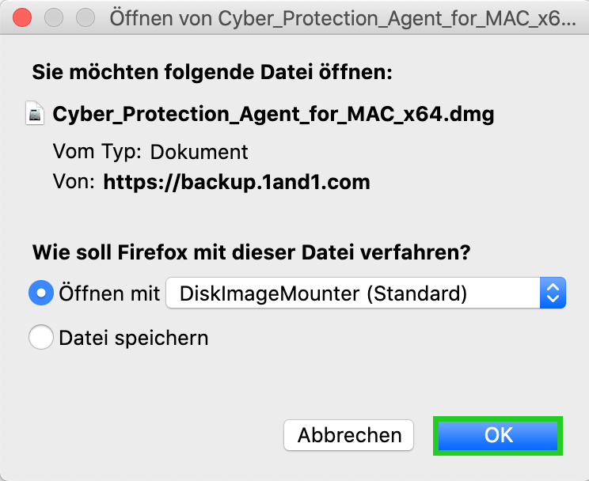589x481 pixels.
Task: Click the heading "Sie möchten folgende Datei öffnen:"
Action: 212,72
